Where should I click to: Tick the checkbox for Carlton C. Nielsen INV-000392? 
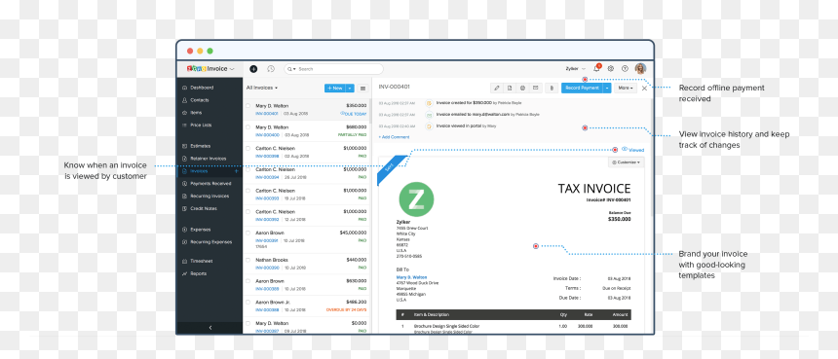coord(248,211)
